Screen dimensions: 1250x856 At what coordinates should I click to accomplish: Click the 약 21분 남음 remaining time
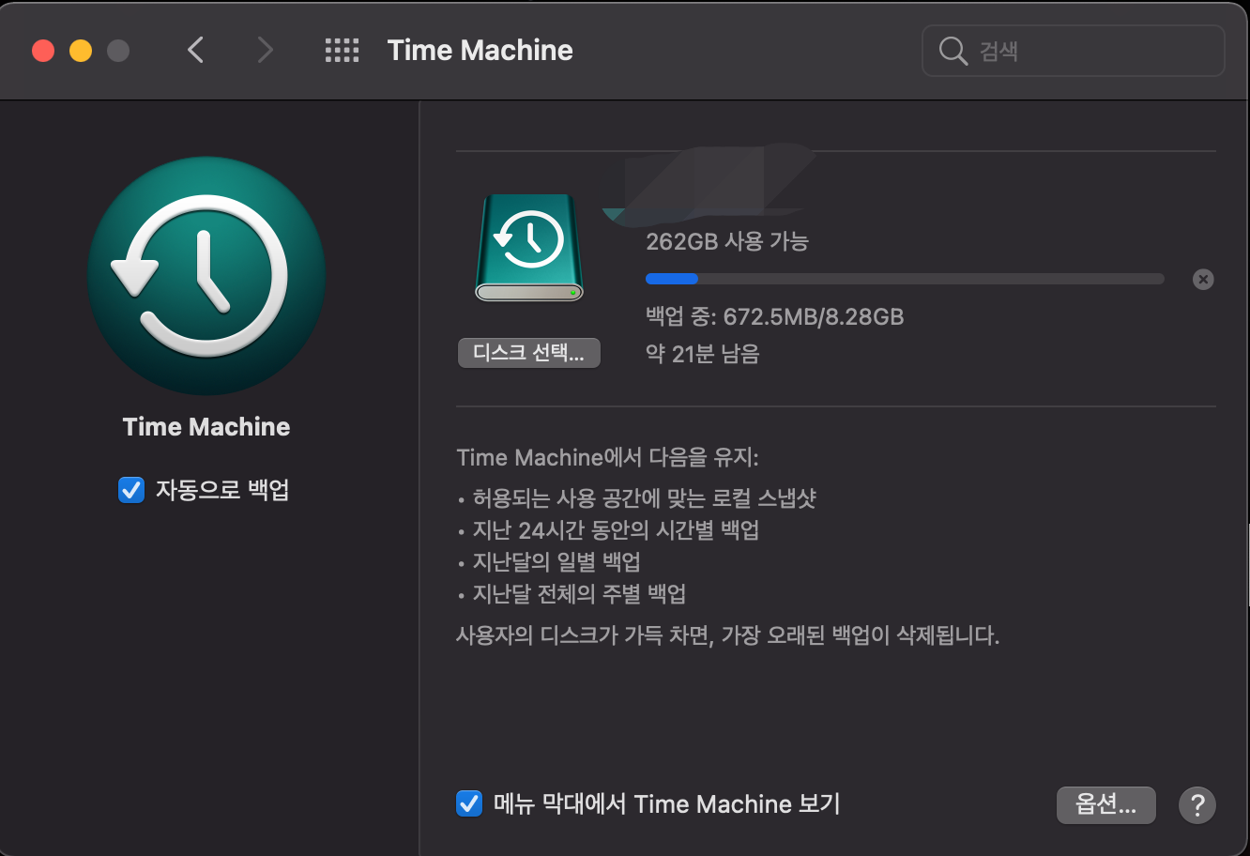[703, 354]
